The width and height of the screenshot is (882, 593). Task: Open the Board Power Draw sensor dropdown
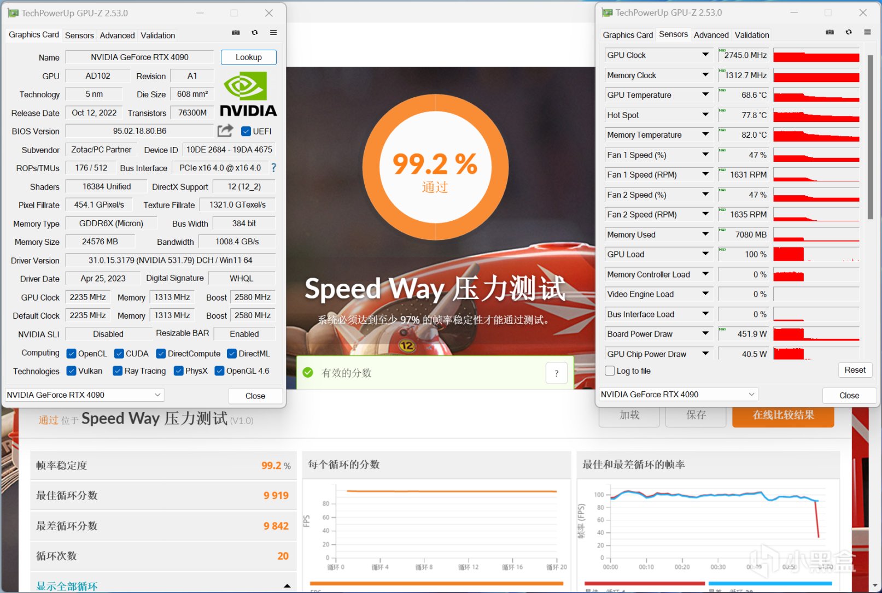tap(705, 333)
